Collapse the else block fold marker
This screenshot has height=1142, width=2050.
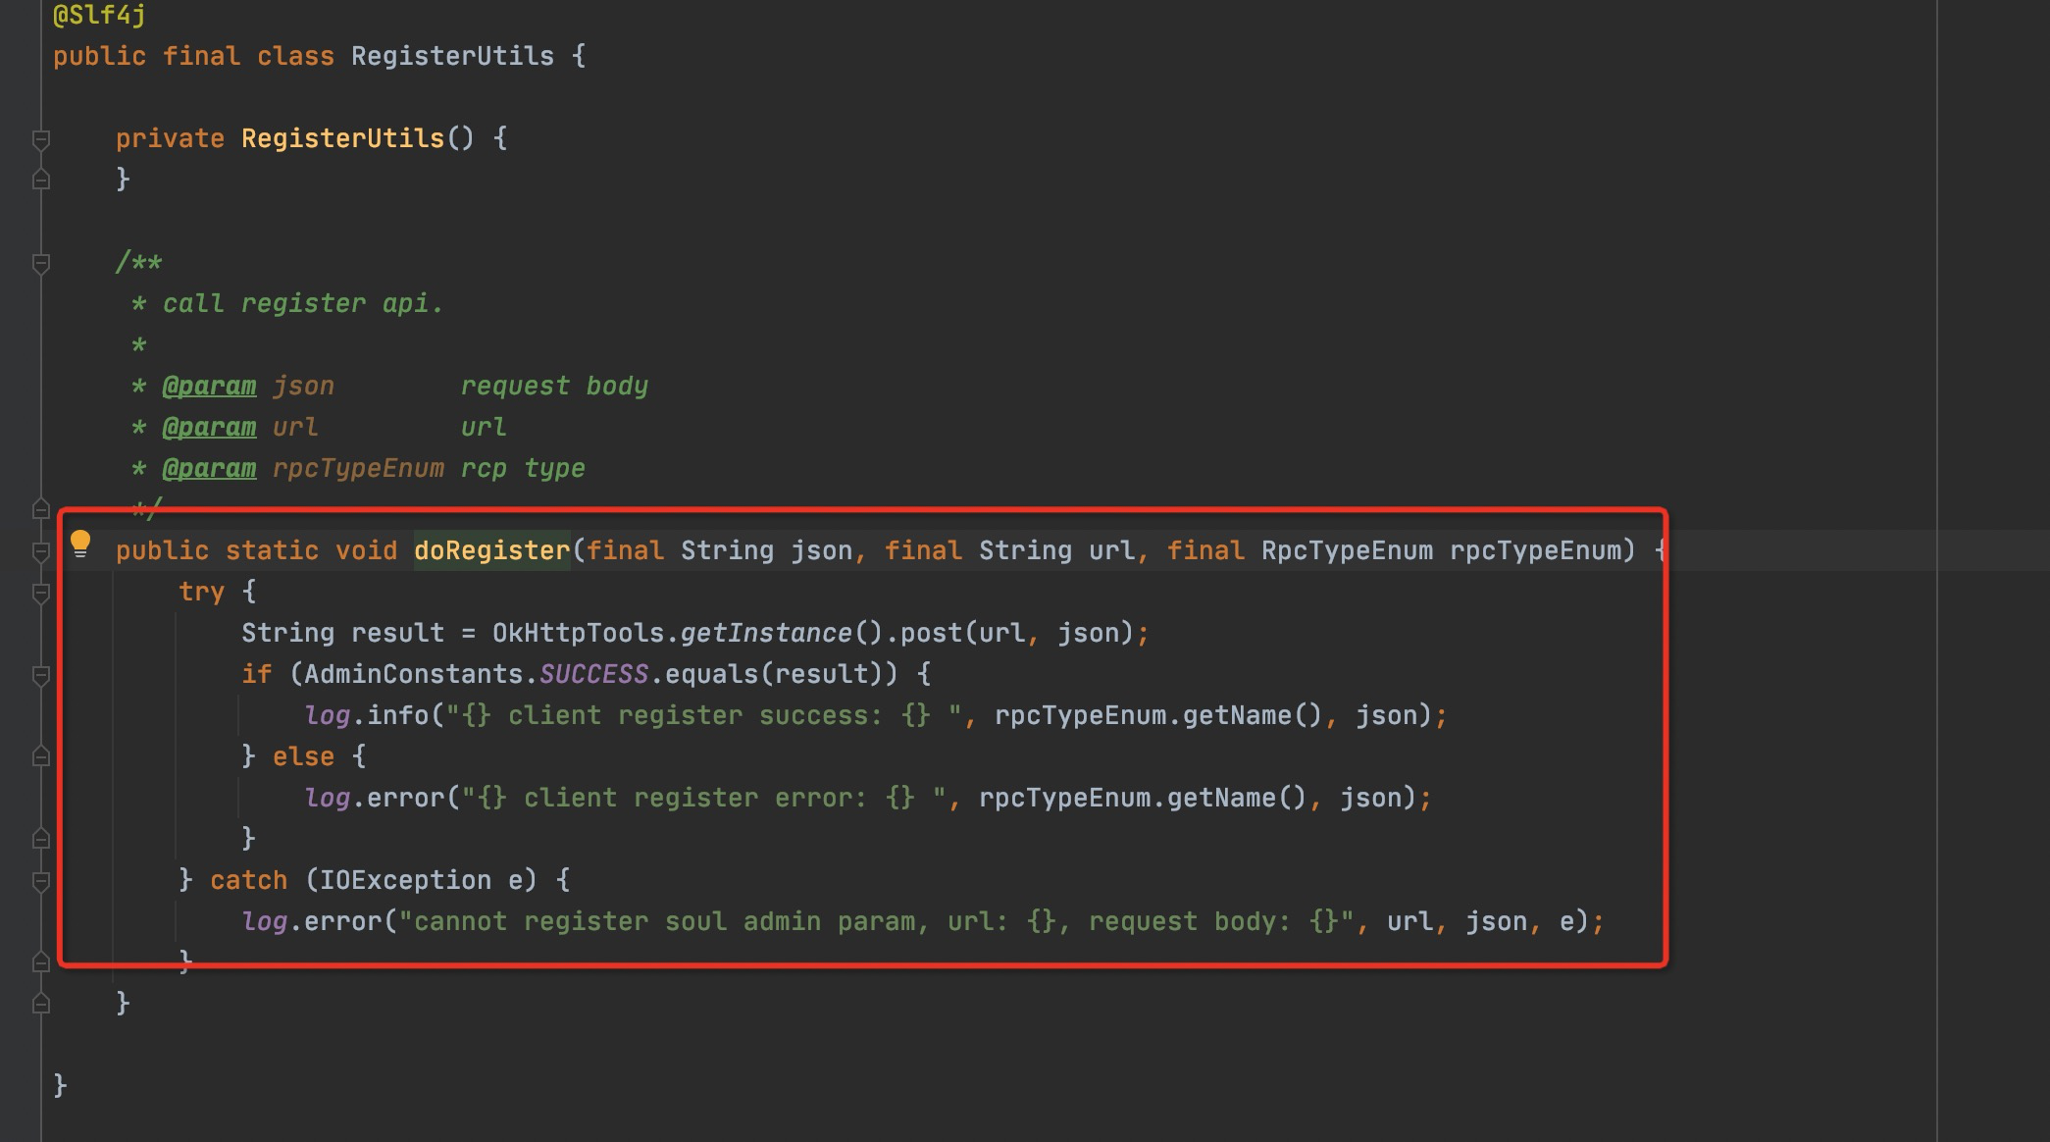[x=41, y=757]
